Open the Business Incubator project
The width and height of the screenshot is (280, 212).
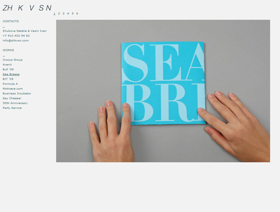pos(17,93)
